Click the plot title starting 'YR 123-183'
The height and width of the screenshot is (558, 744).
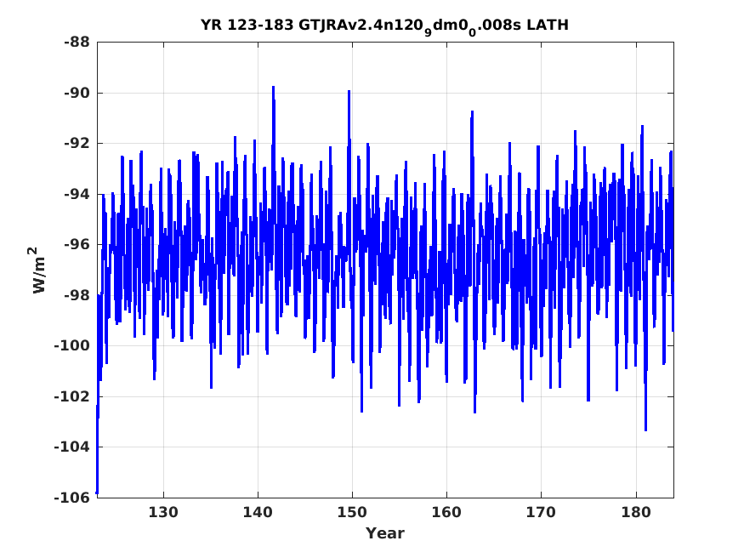point(384,26)
